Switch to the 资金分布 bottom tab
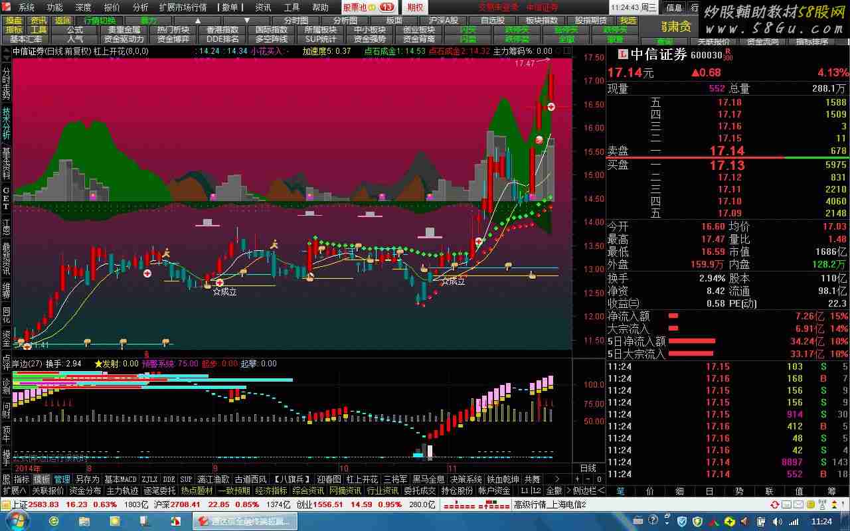 tap(86, 491)
